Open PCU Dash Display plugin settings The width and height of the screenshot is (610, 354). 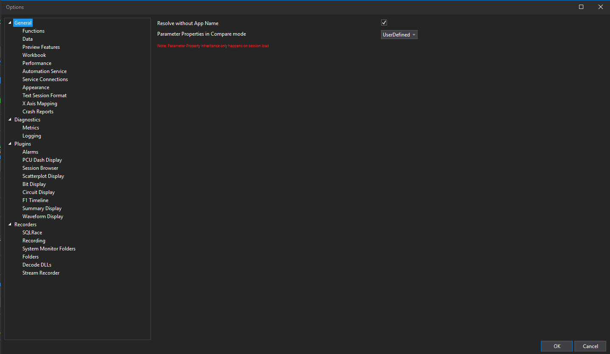(x=42, y=160)
